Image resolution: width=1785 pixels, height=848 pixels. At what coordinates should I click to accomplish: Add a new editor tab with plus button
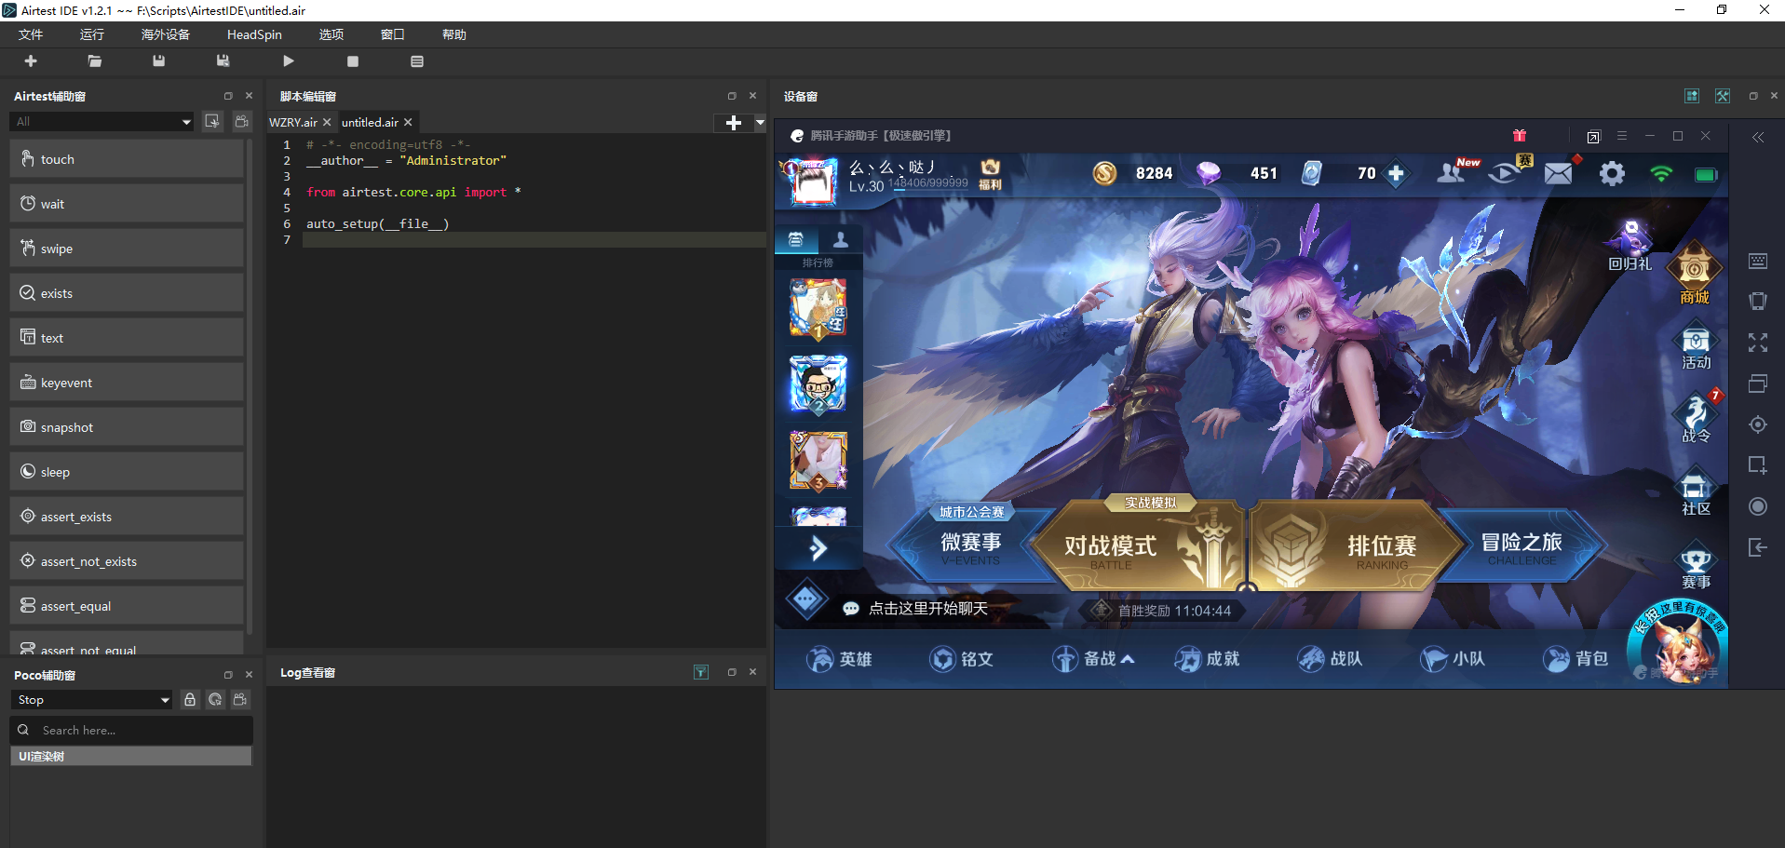(734, 123)
